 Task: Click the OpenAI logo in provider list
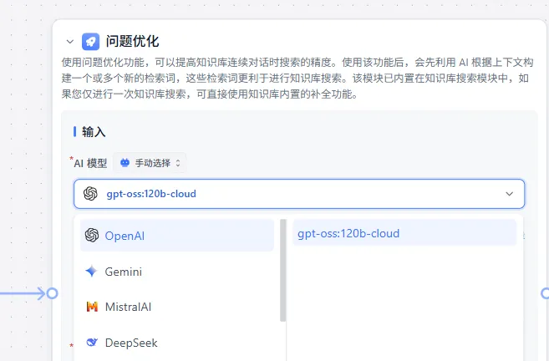pos(92,236)
